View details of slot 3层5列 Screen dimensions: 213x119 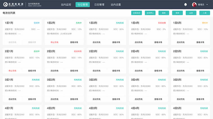(x=200, y=99)
